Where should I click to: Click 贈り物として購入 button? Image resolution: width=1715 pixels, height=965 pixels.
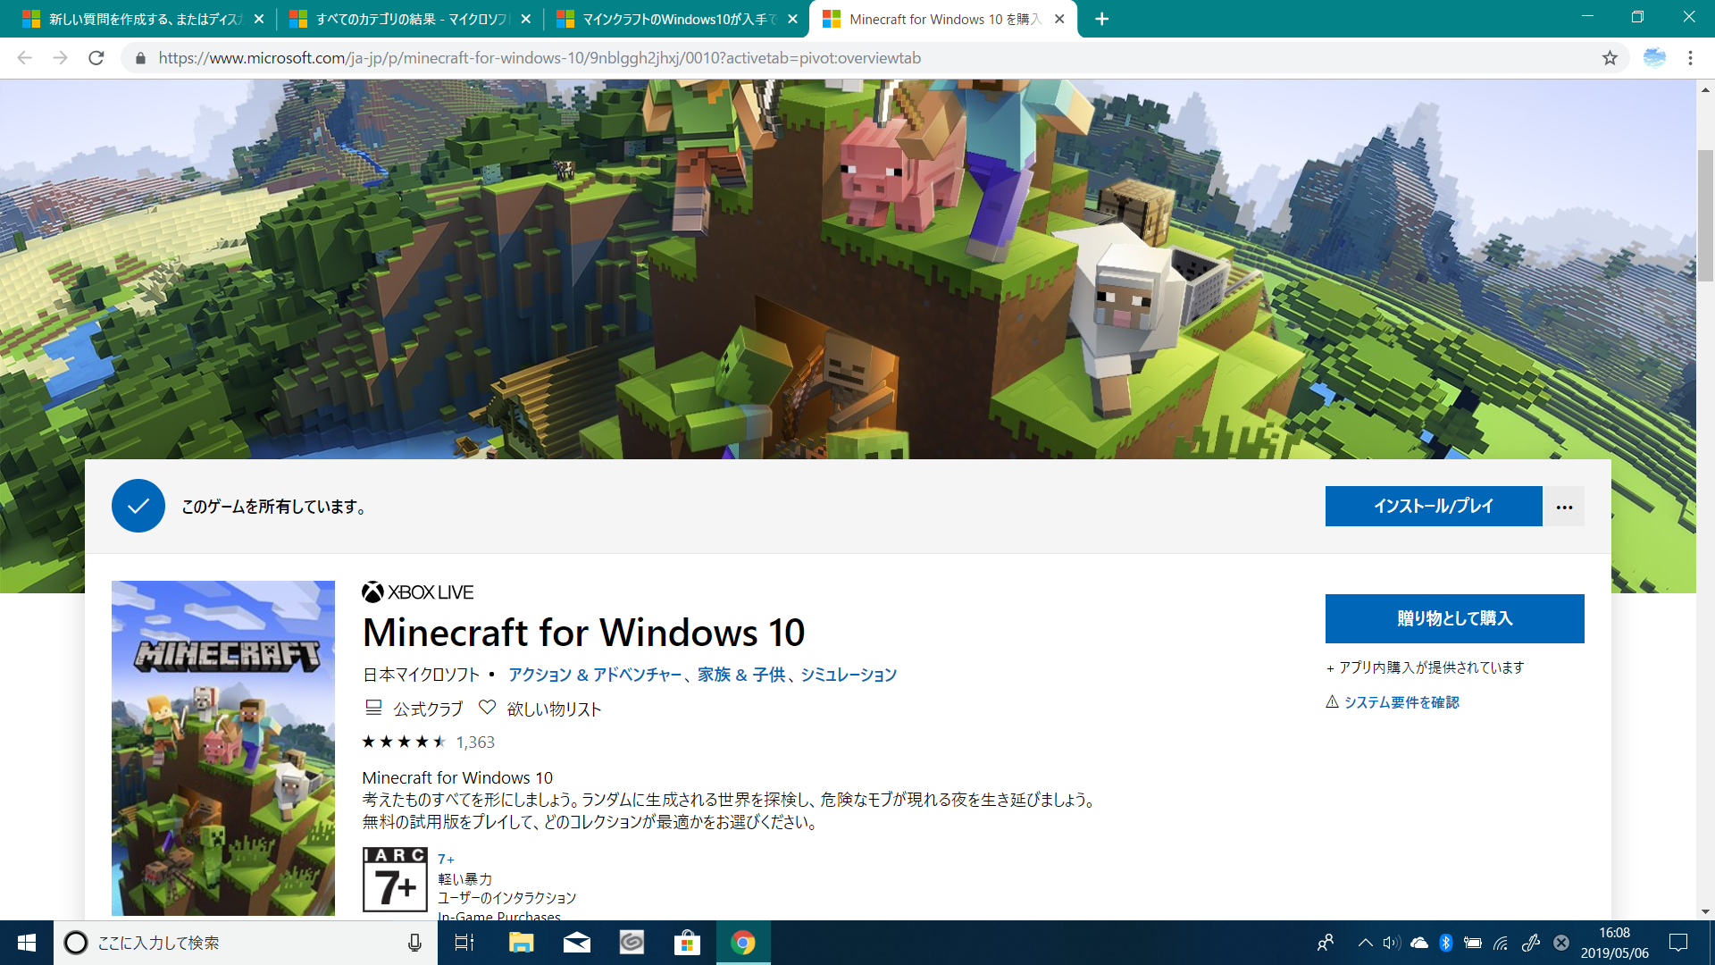pyautogui.click(x=1454, y=618)
